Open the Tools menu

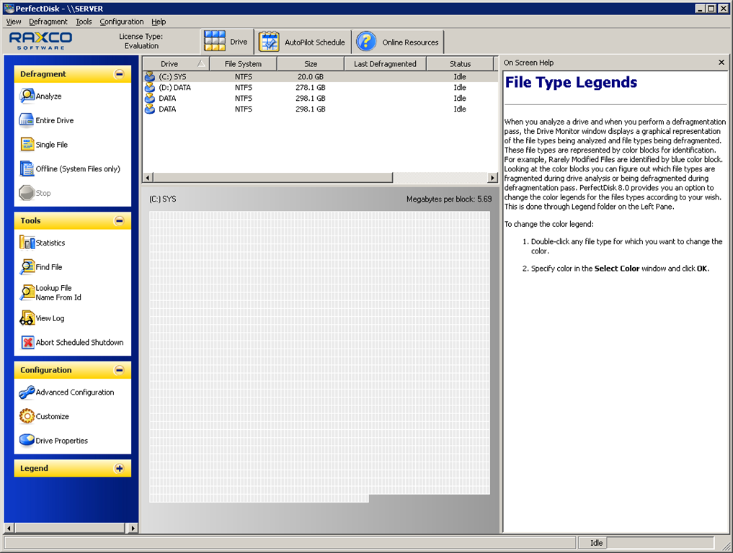pyautogui.click(x=84, y=22)
